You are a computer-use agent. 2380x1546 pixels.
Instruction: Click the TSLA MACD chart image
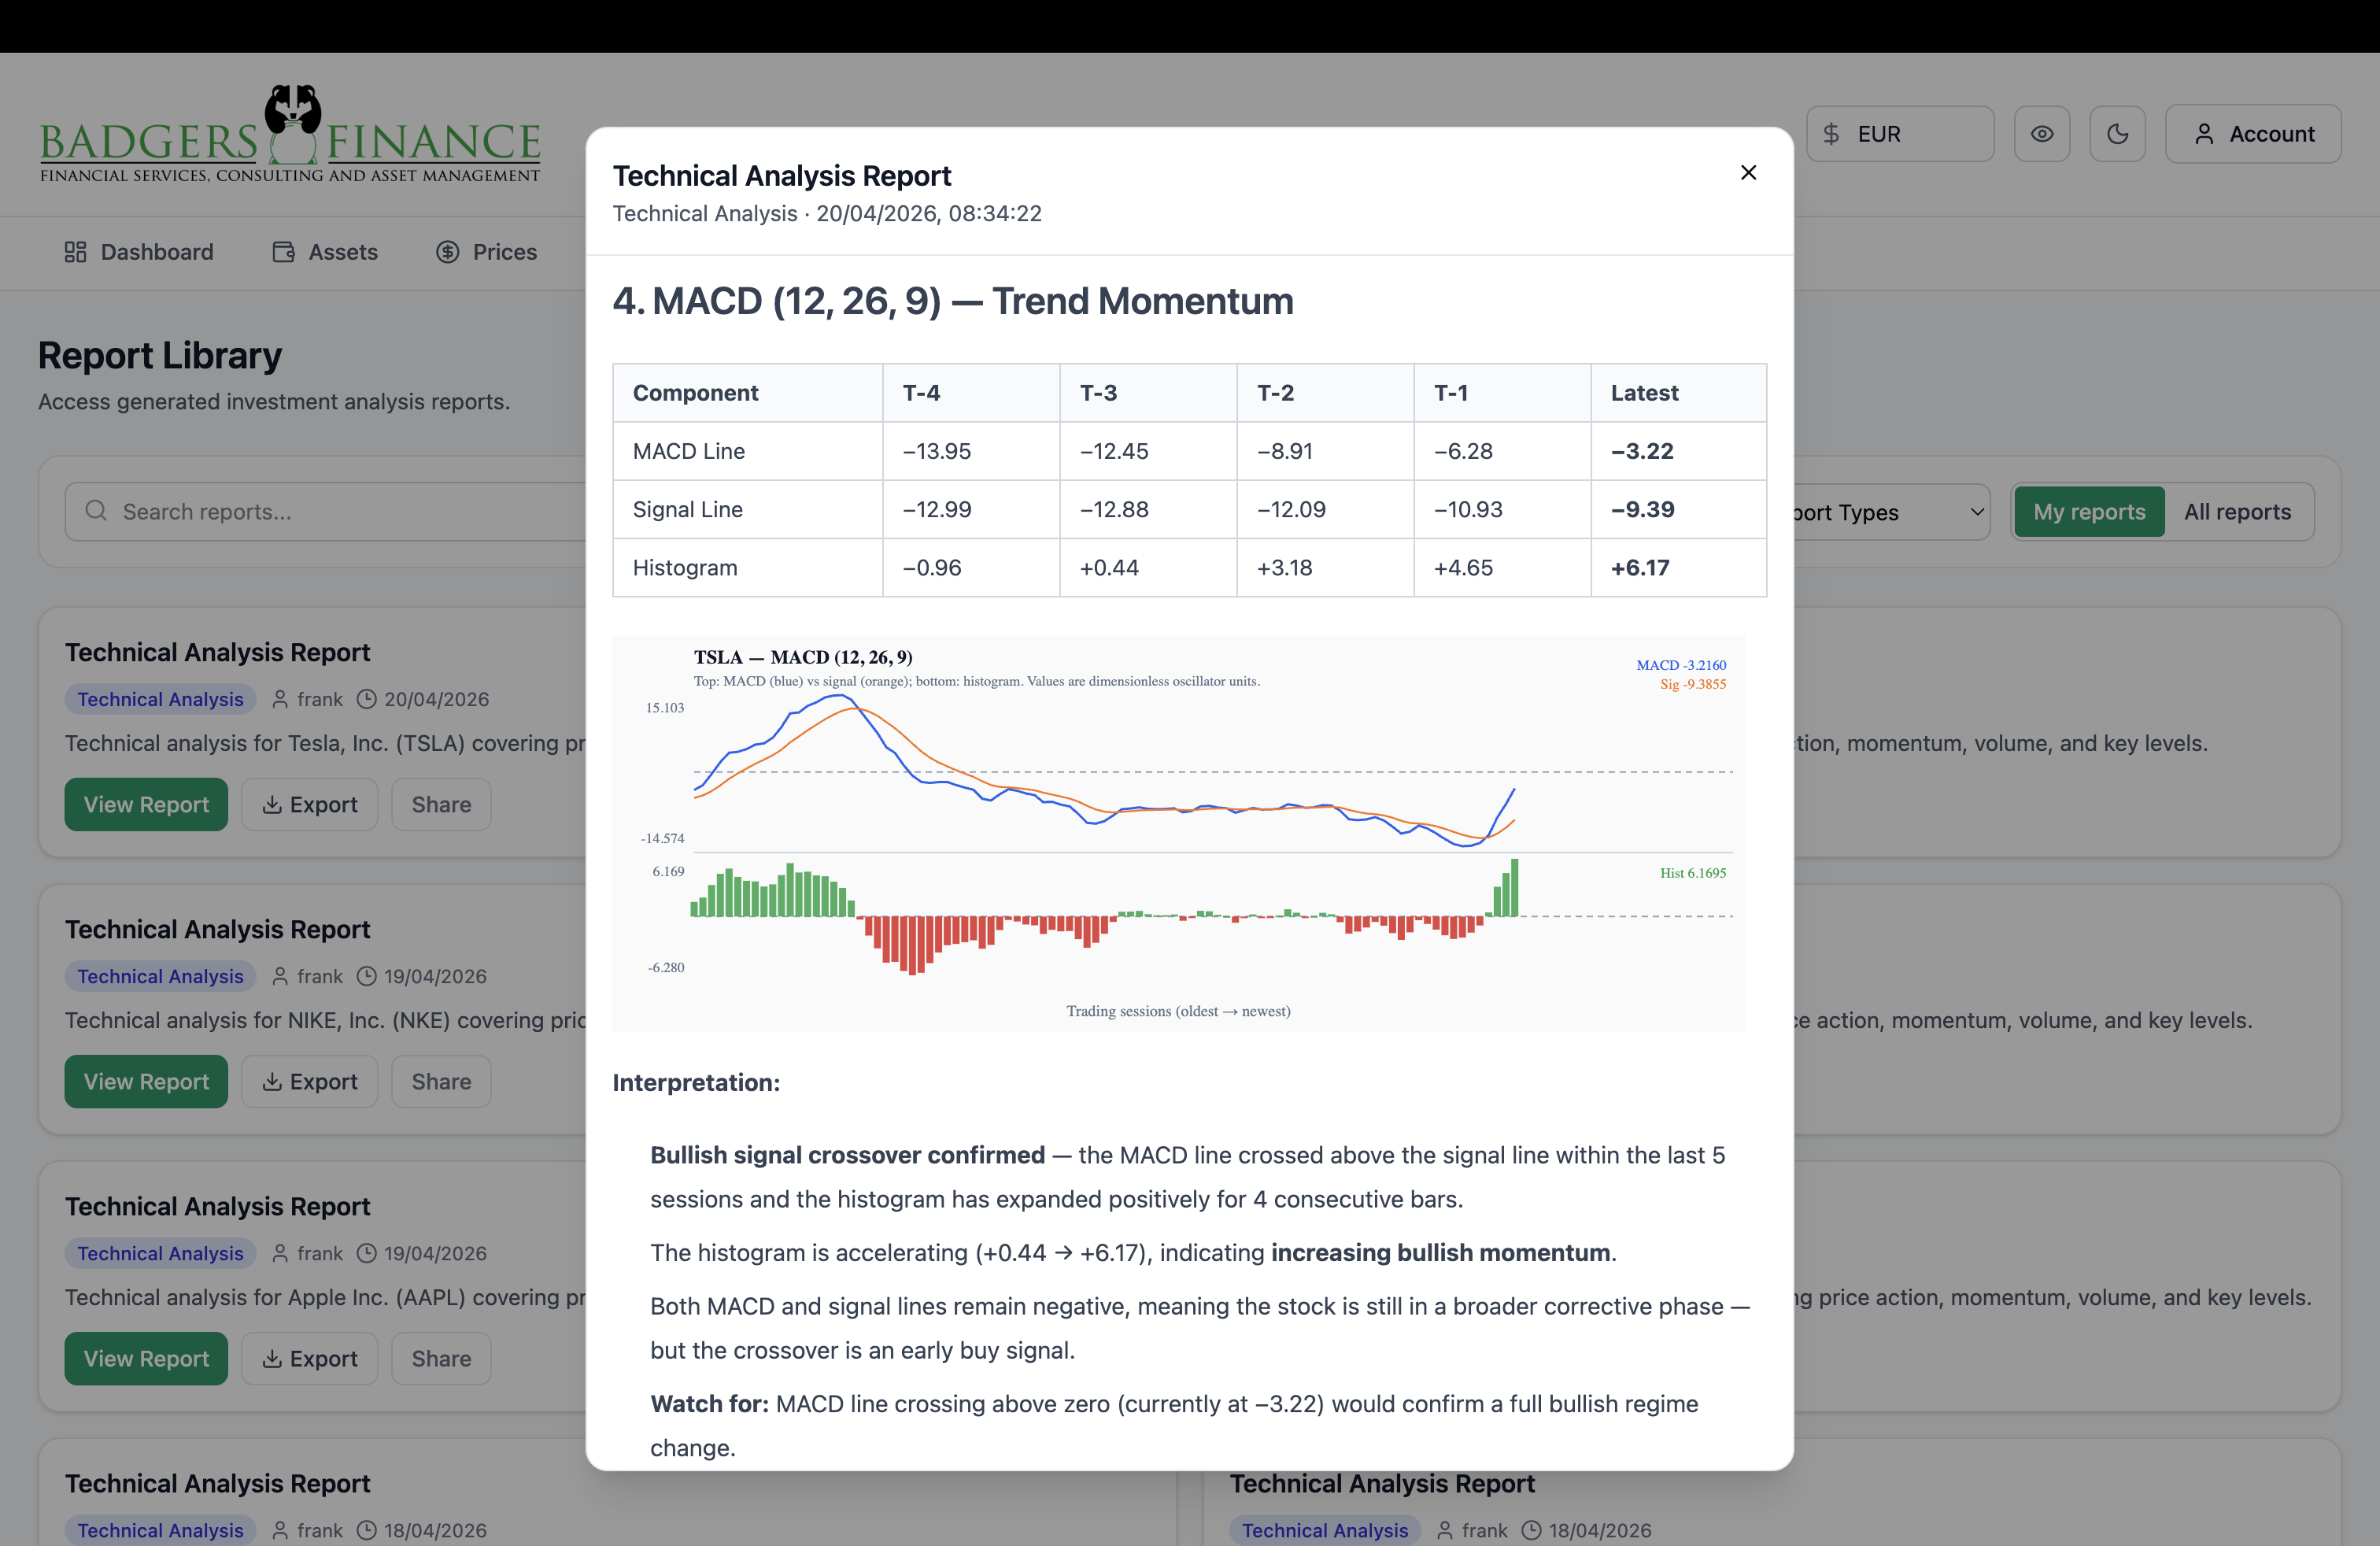pyautogui.click(x=1179, y=833)
